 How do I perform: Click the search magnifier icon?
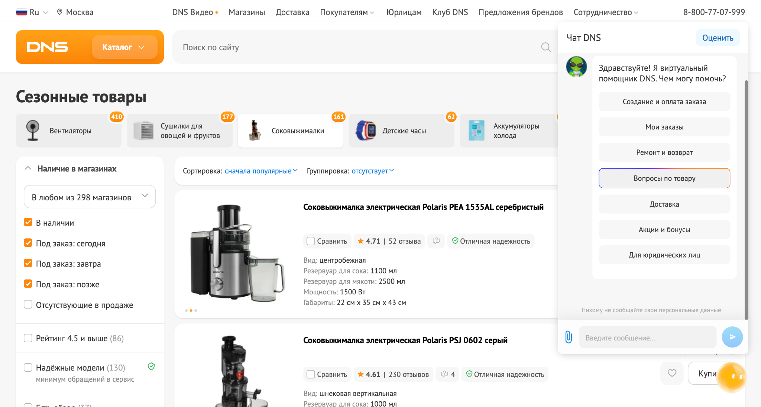point(545,47)
